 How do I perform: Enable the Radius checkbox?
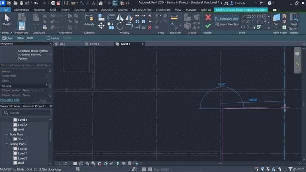48,38
